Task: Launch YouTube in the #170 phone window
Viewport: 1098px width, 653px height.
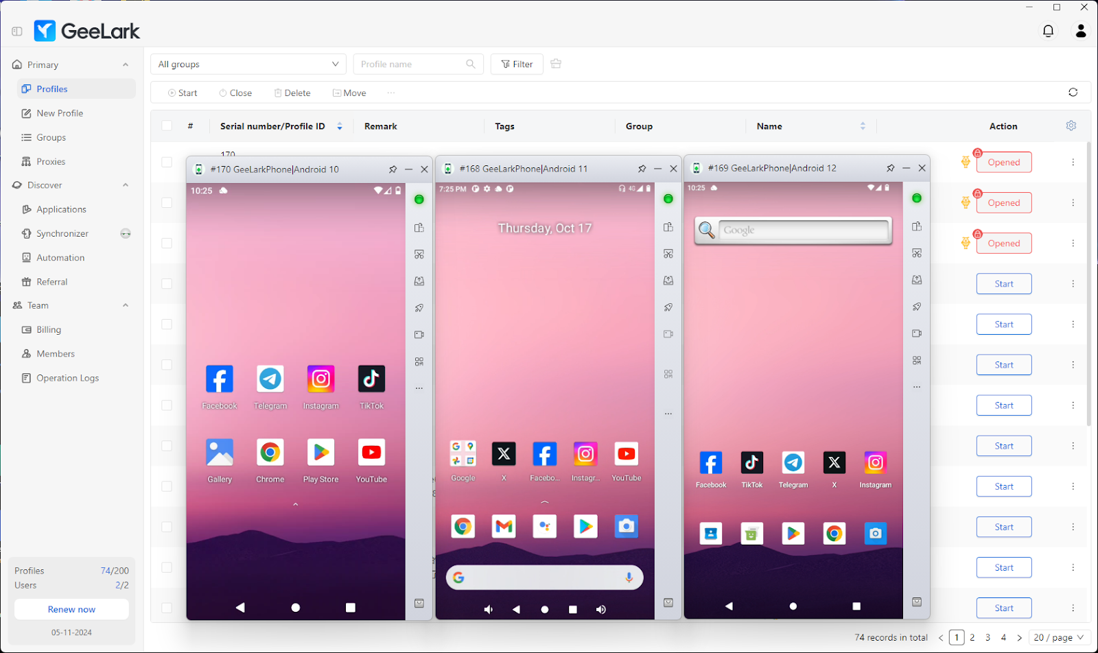Action: point(371,453)
